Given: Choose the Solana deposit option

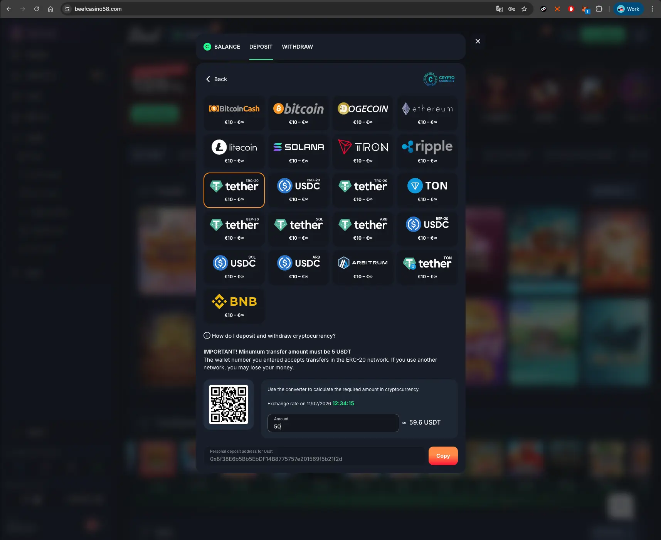Looking at the screenshot, I should tap(298, 152).
